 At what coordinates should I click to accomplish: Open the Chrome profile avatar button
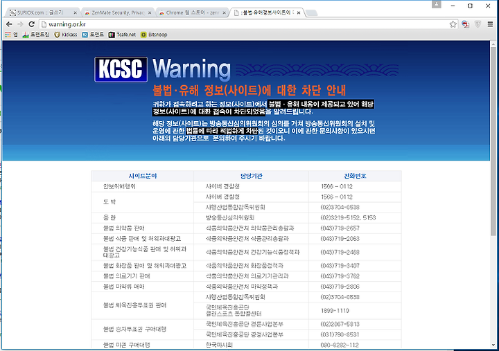point(437,4)
